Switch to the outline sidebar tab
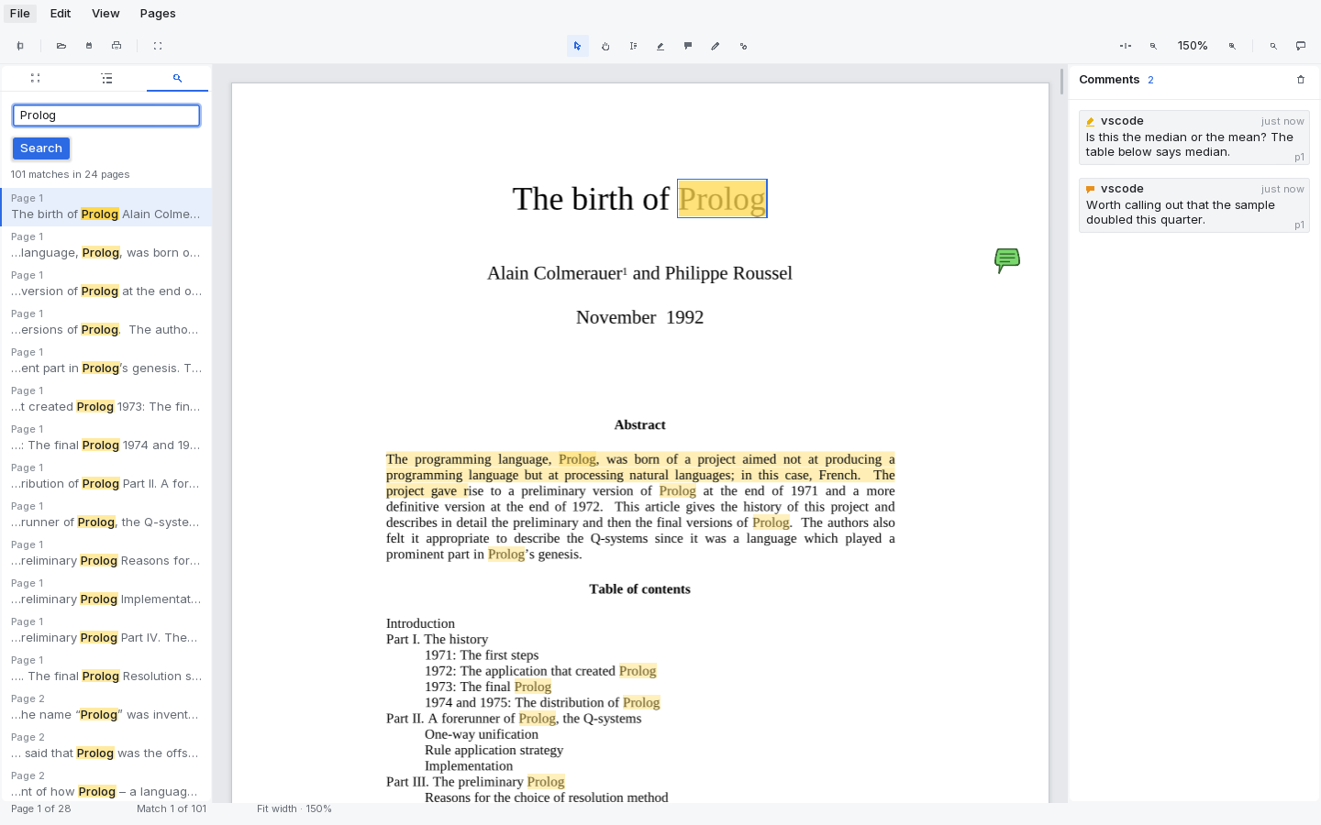 [x=107, y=79]
